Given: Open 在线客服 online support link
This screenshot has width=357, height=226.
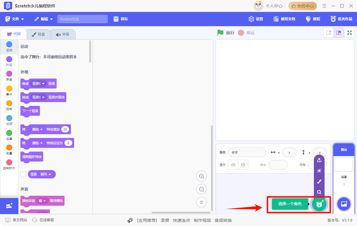Looking at the screenshot, I should (43, 220).
